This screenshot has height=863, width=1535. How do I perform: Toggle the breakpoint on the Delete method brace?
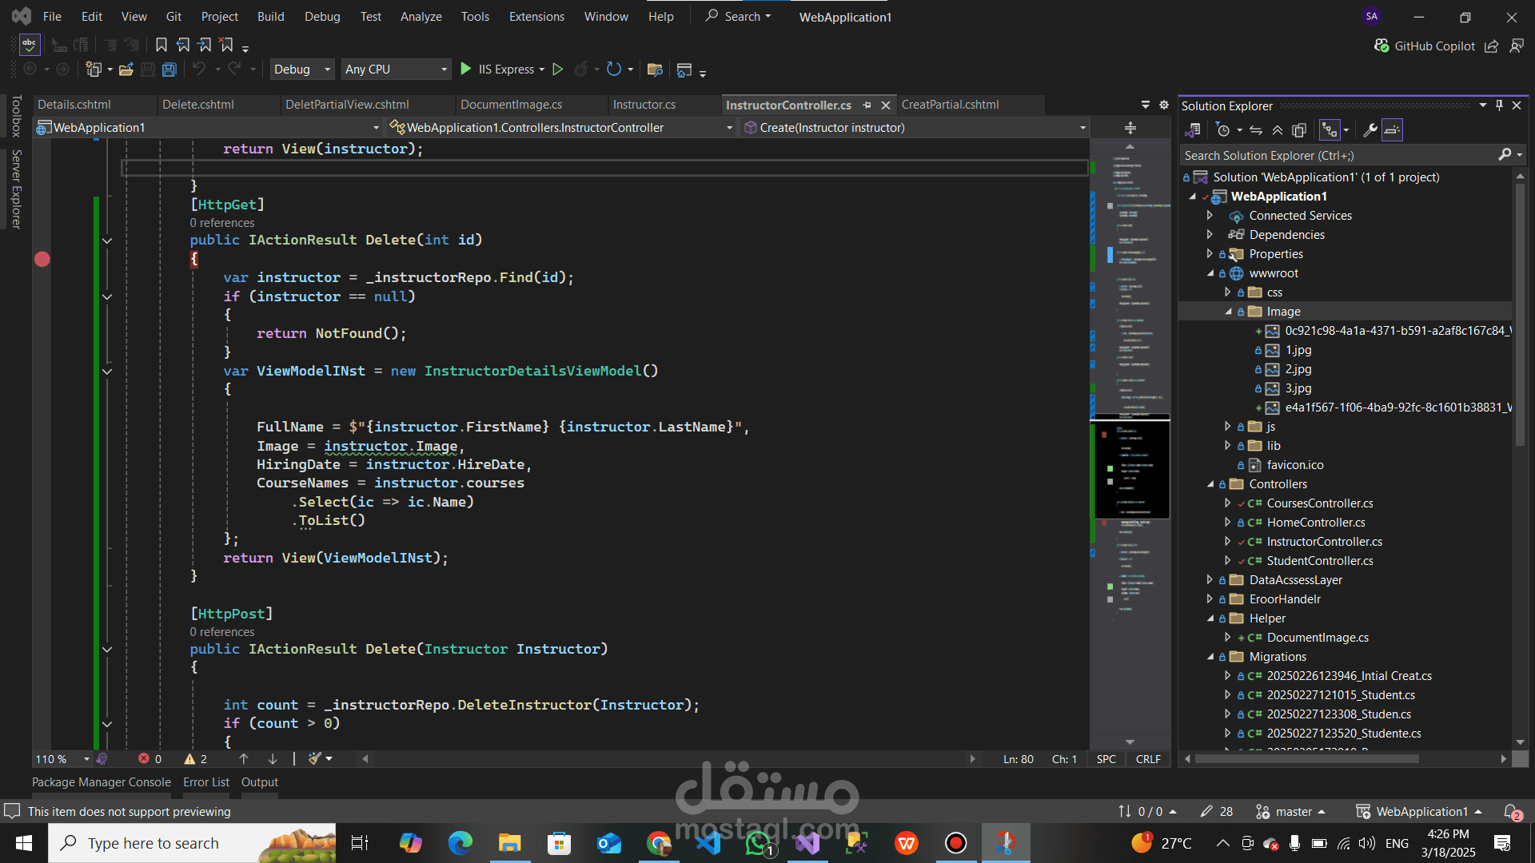click(42, 259)
